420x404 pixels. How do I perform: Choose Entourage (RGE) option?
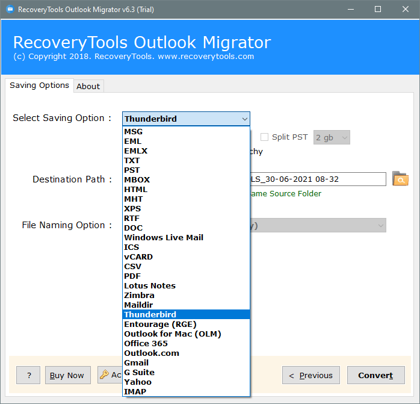(186, 325)
